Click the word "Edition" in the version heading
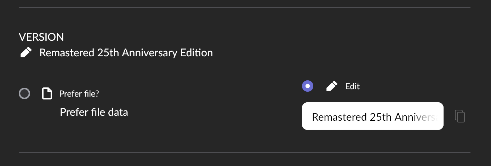Viewport: 491px width, 166px height. pos(196,53)
